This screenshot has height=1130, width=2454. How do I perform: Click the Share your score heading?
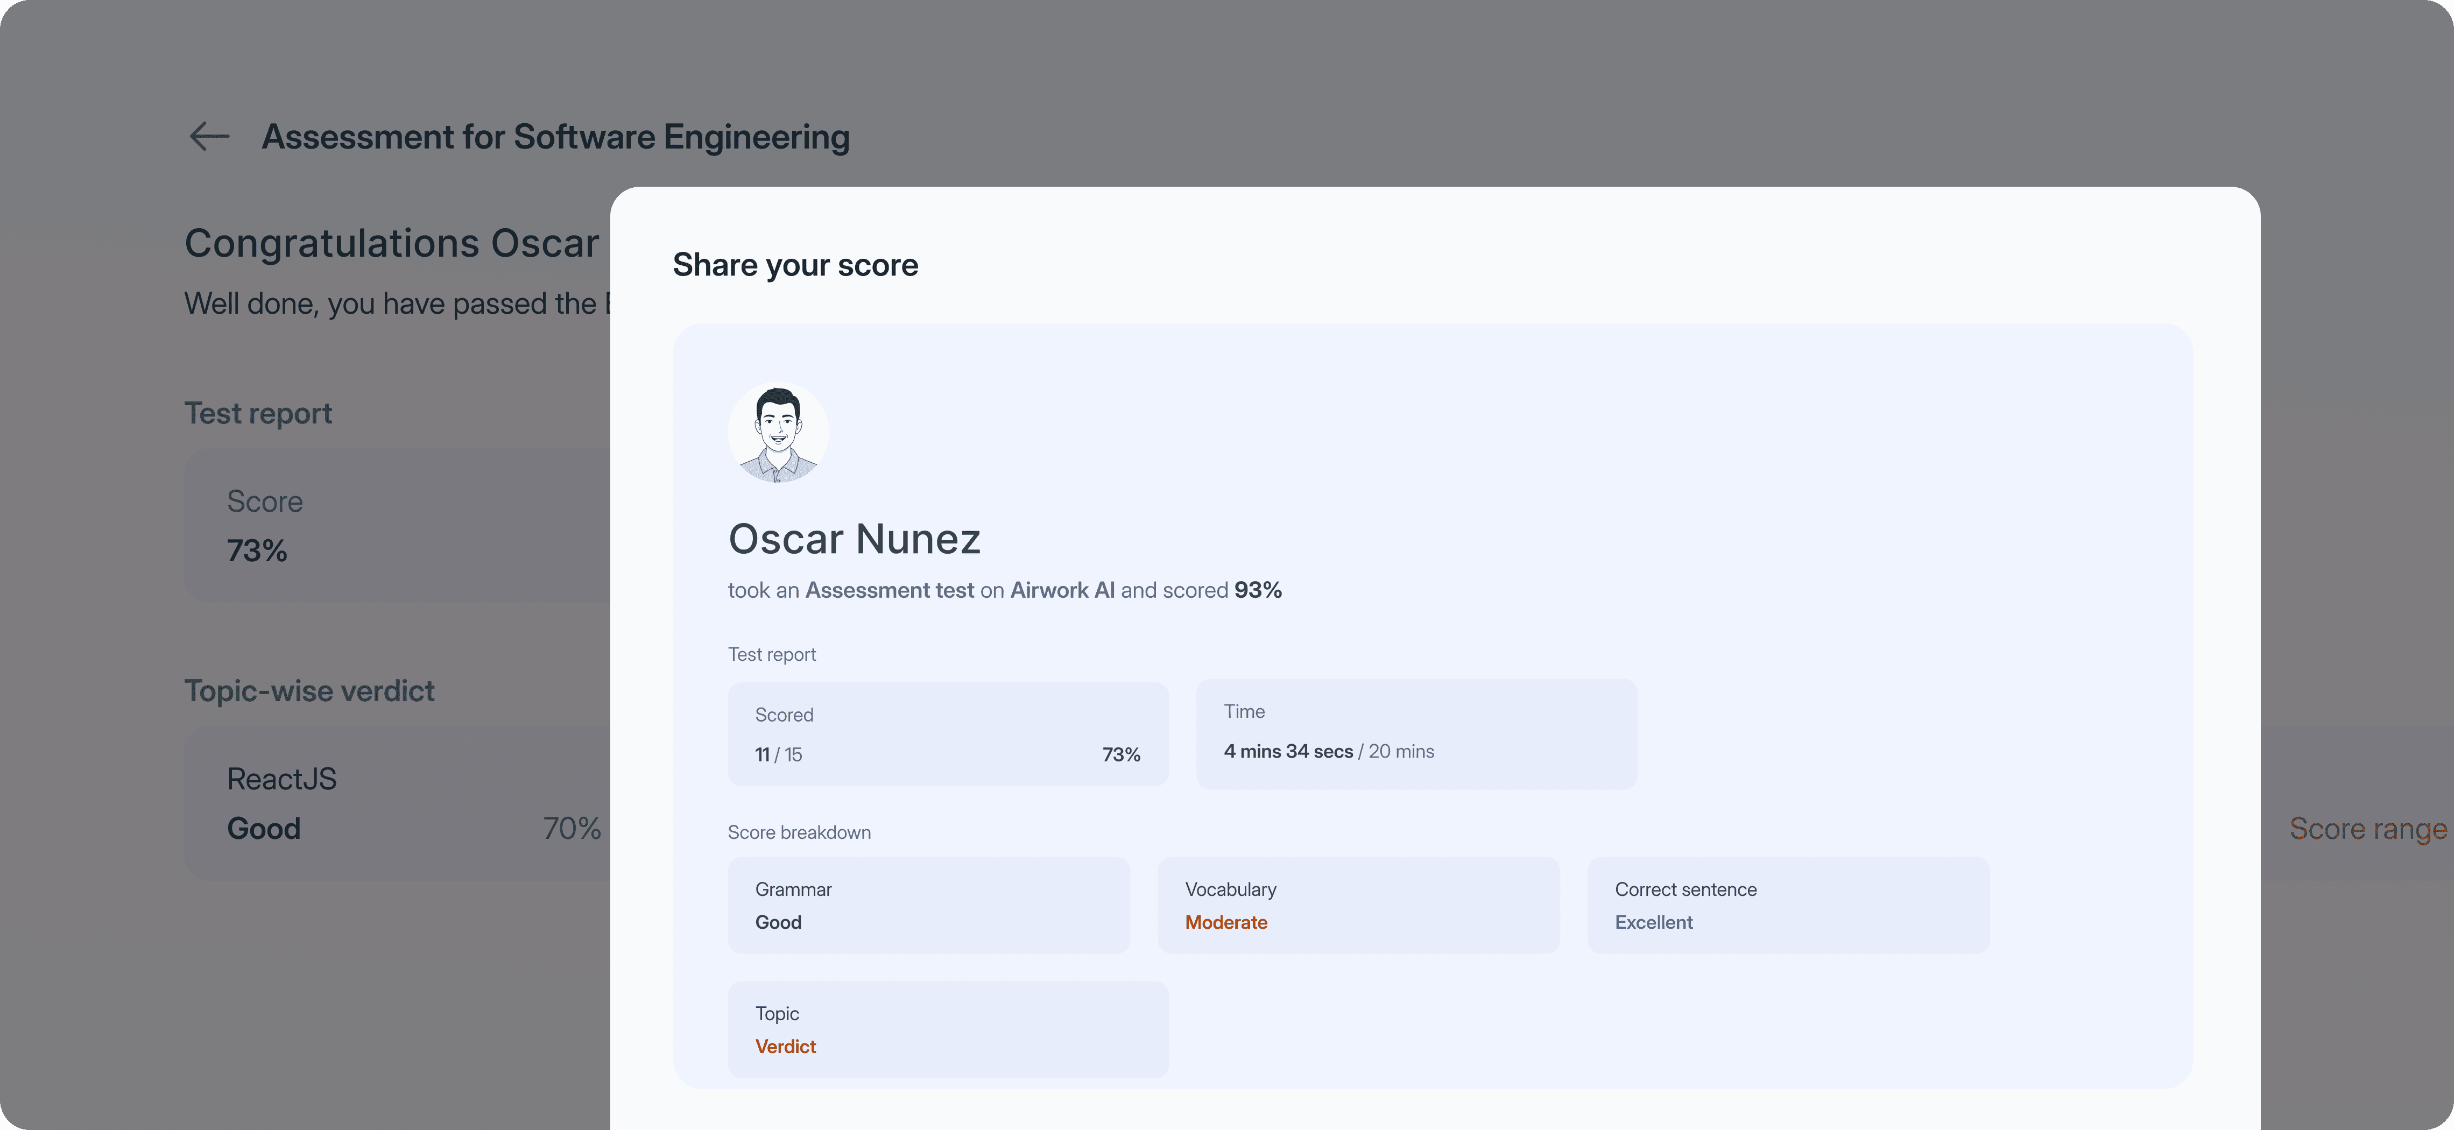point(794,265)
